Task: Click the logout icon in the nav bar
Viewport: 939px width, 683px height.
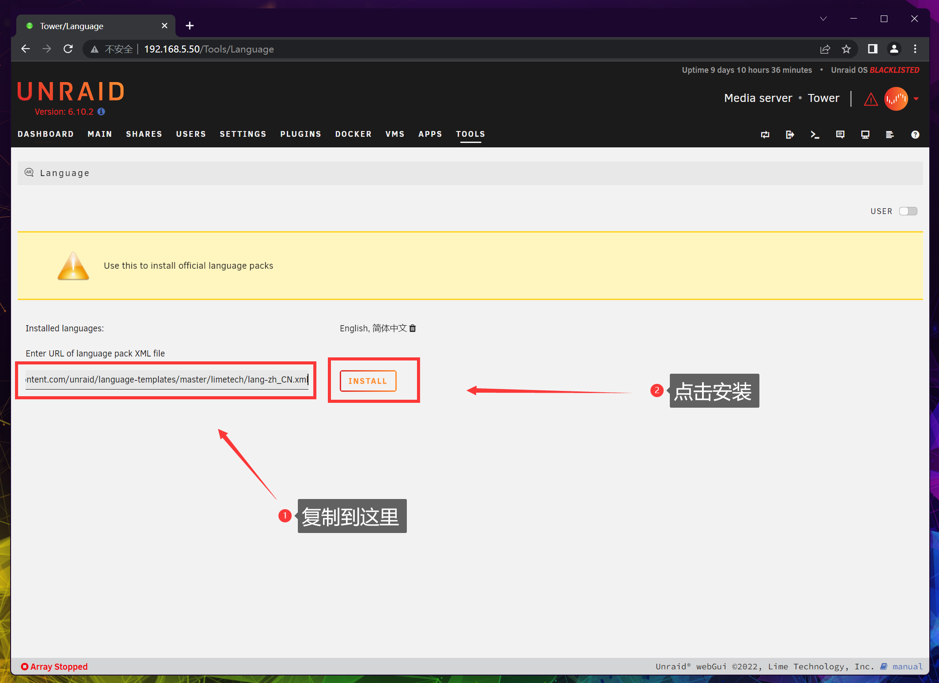Action: (790, 135)
